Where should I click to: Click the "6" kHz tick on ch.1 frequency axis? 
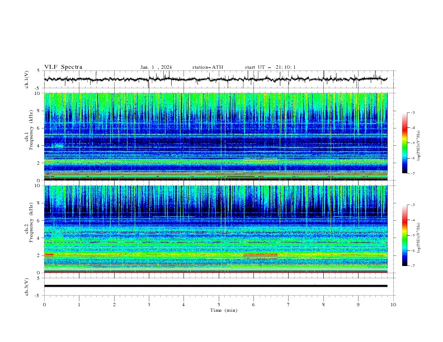click(x=39, y=128)
